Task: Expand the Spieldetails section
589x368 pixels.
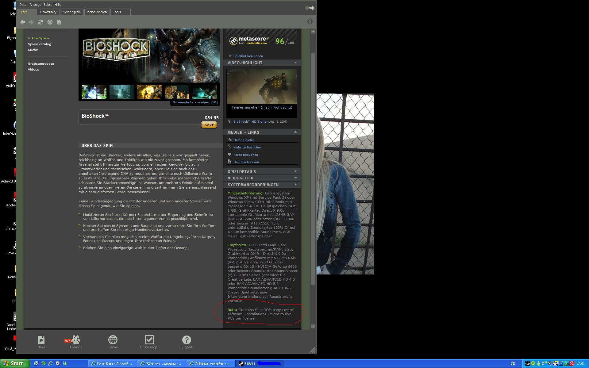Action: click(295, 171)
